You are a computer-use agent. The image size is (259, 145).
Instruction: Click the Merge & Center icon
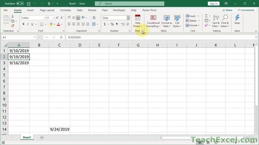pos(94,24)
